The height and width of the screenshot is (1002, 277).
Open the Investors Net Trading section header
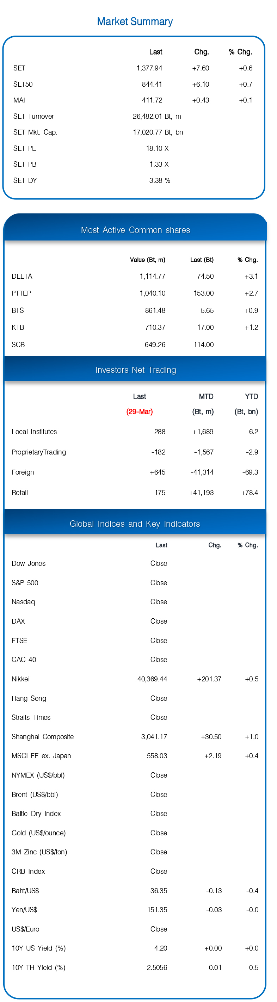coord(135,370)
